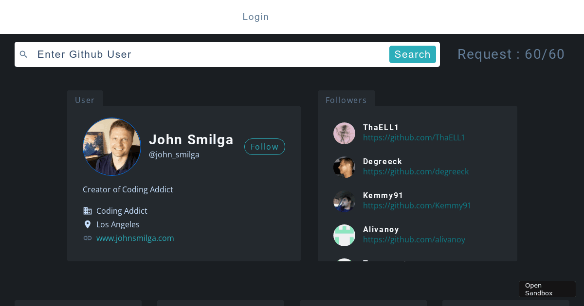Click the location pin icon near Los Angeles

pyautogui.click(x=88, y=224)
